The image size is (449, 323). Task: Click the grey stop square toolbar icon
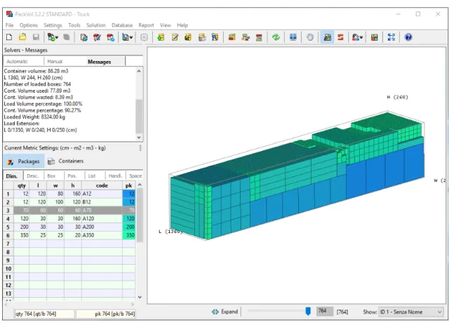(x=67, y=37)
